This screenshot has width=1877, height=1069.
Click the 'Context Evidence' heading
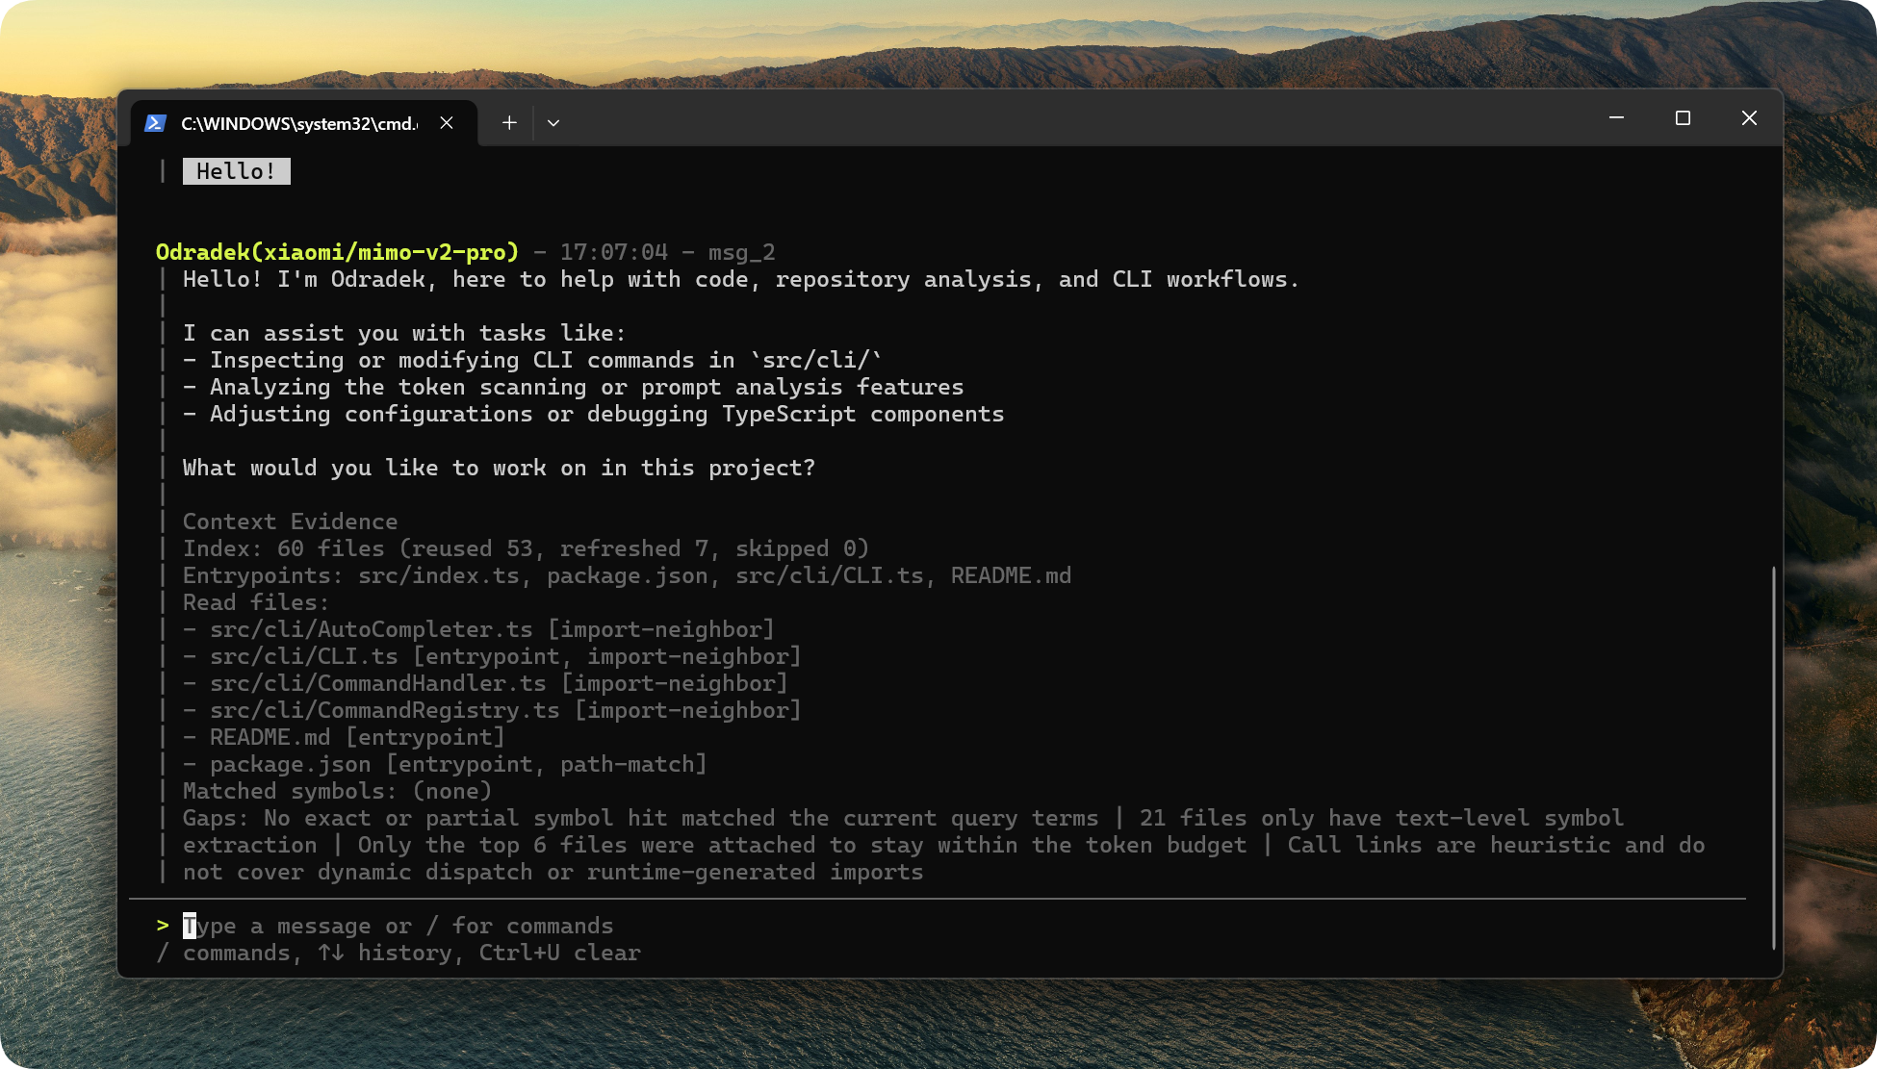pyautogui.click(x=290, y=522)
